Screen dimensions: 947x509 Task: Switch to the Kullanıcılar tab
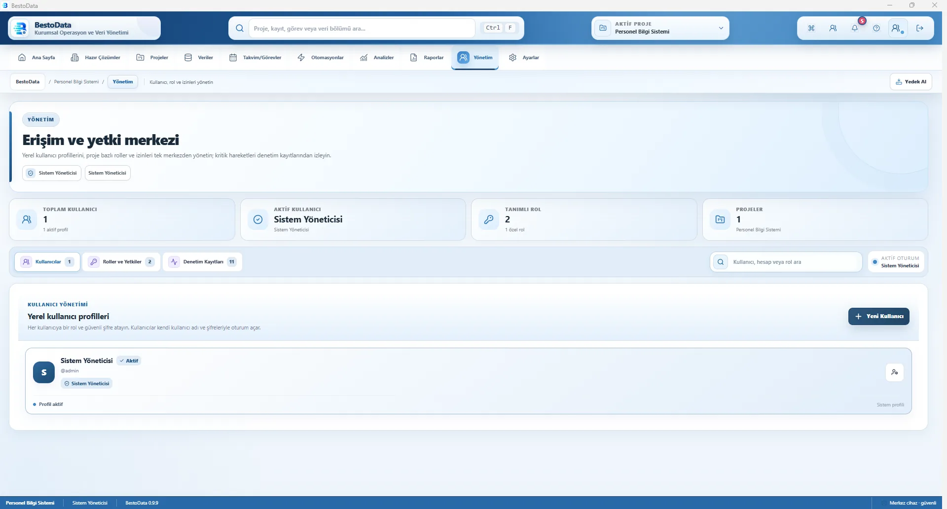(x=47, y=262)
